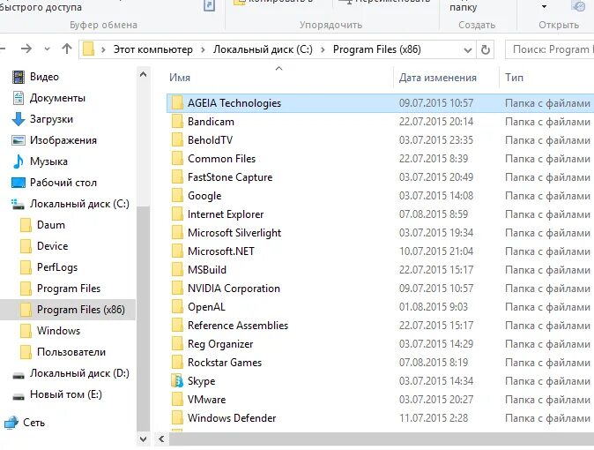Select Новый том (E:) drive
Image resolution: width=594 pixels, height=450 pixels.
[x=57, y=394]
